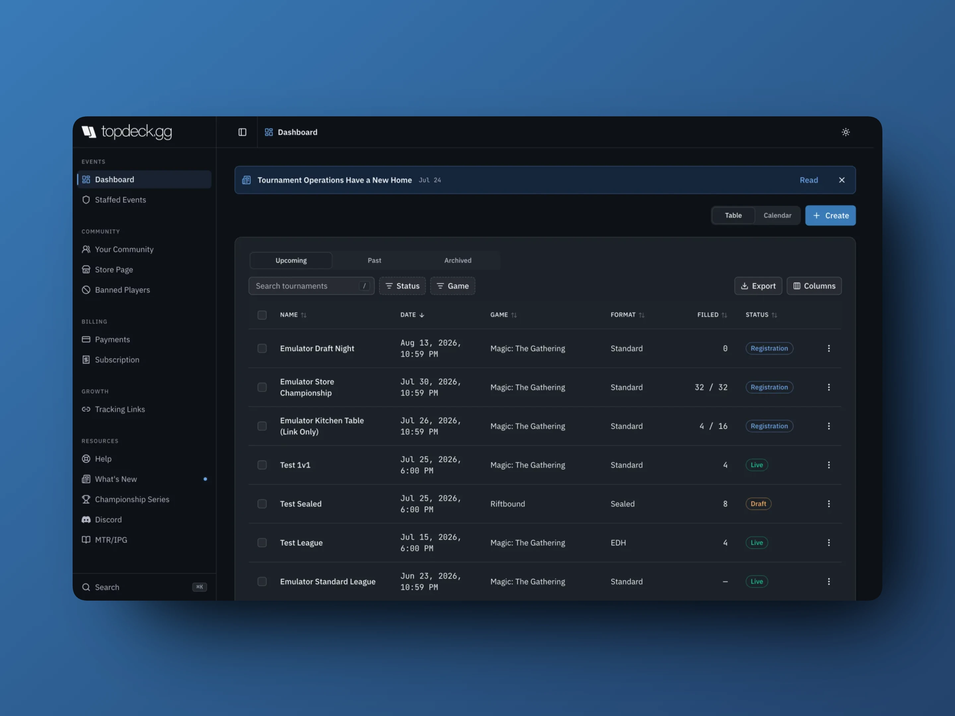Click the Discord logo icon
The height and width of the screenshot is (716, 955).
(86, 520)
